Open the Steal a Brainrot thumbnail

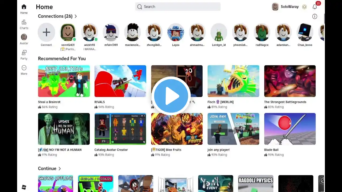(x=64, y=81)
